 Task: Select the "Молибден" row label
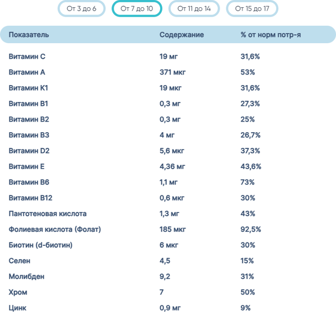tap(27, 276)
